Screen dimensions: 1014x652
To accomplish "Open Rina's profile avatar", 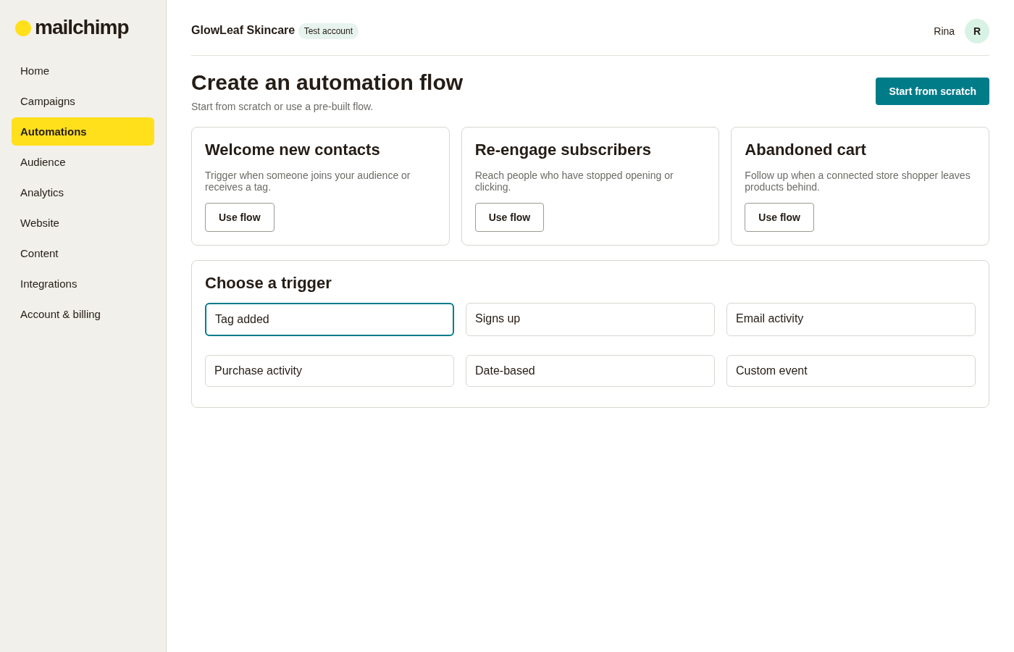I will 977,31.
